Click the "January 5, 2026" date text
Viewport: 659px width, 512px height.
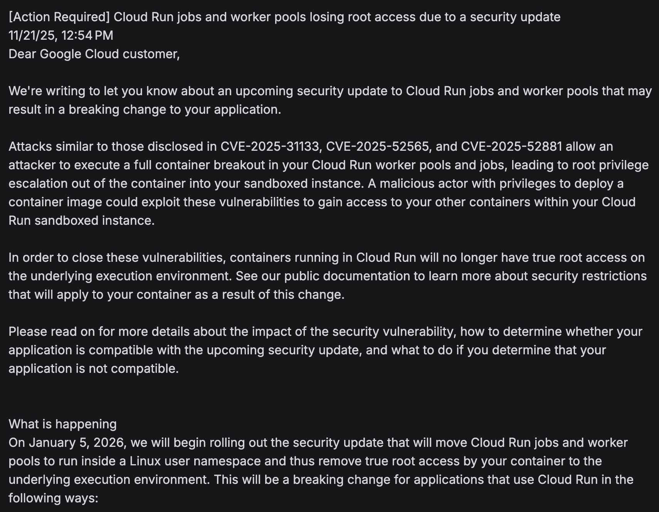78,443
